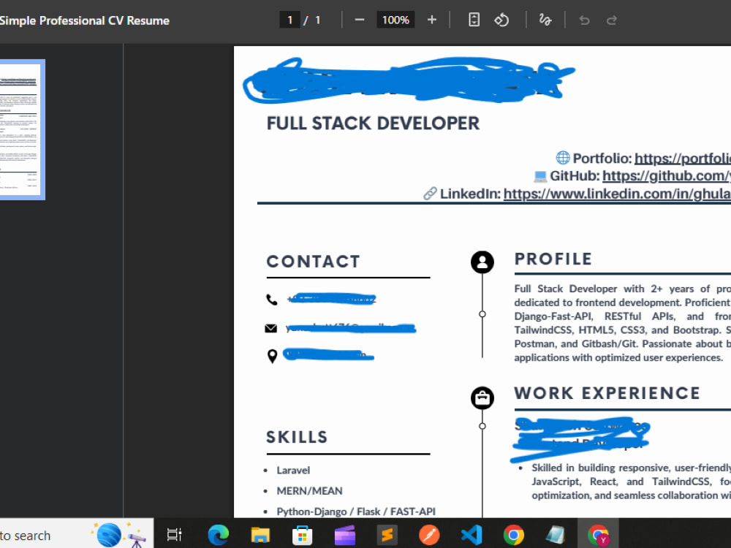This screenshot has width=731, height=548.
Task: Open the clapperboard video app in taskbar
Action: 345,535
